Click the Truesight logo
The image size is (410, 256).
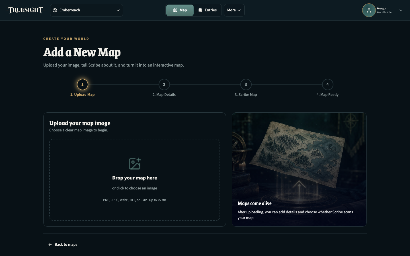pyautogui.click(x=26, y=10)
